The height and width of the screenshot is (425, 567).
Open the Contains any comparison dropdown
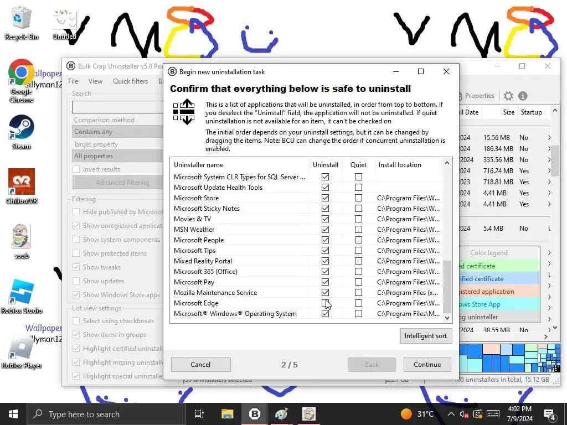pyautogui.click(x=118, y=132)
